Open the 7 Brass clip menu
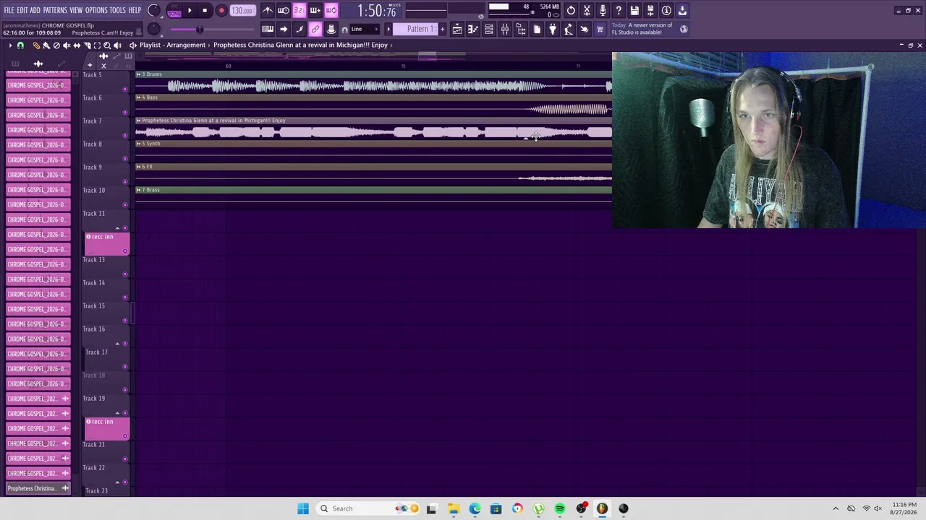The image size is (926, 520). (x=138, y=190)
